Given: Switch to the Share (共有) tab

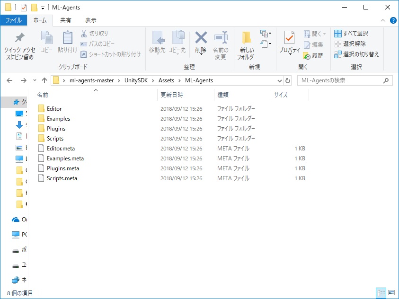Looking at the screenshot, I should coord(66,20).
